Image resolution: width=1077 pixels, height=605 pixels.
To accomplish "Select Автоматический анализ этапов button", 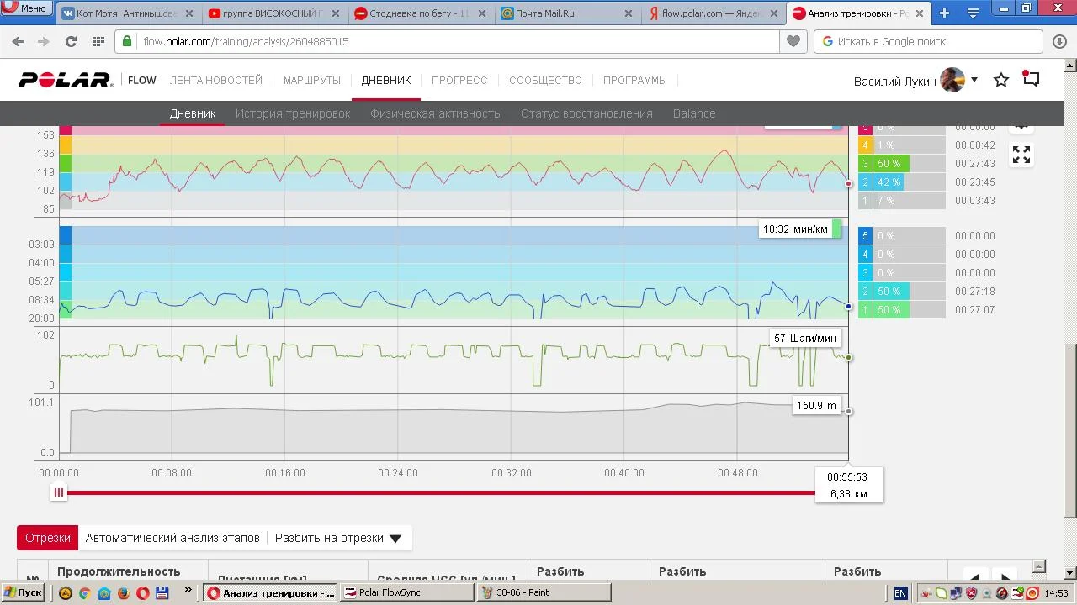I will click(172, 538).
